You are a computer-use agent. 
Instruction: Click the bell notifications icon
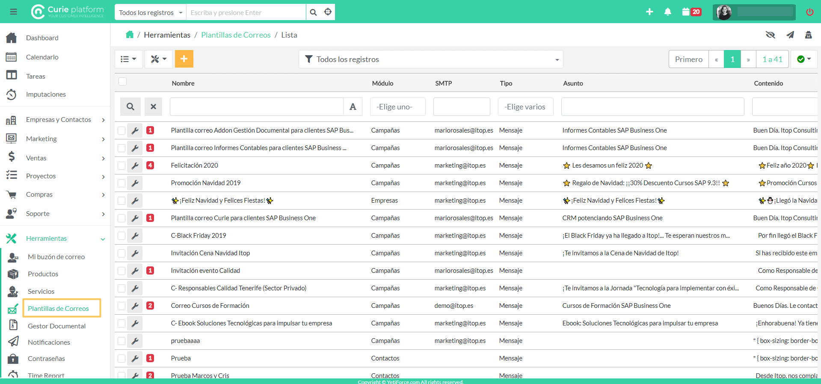pyautogui.click(x=667, y=12)
